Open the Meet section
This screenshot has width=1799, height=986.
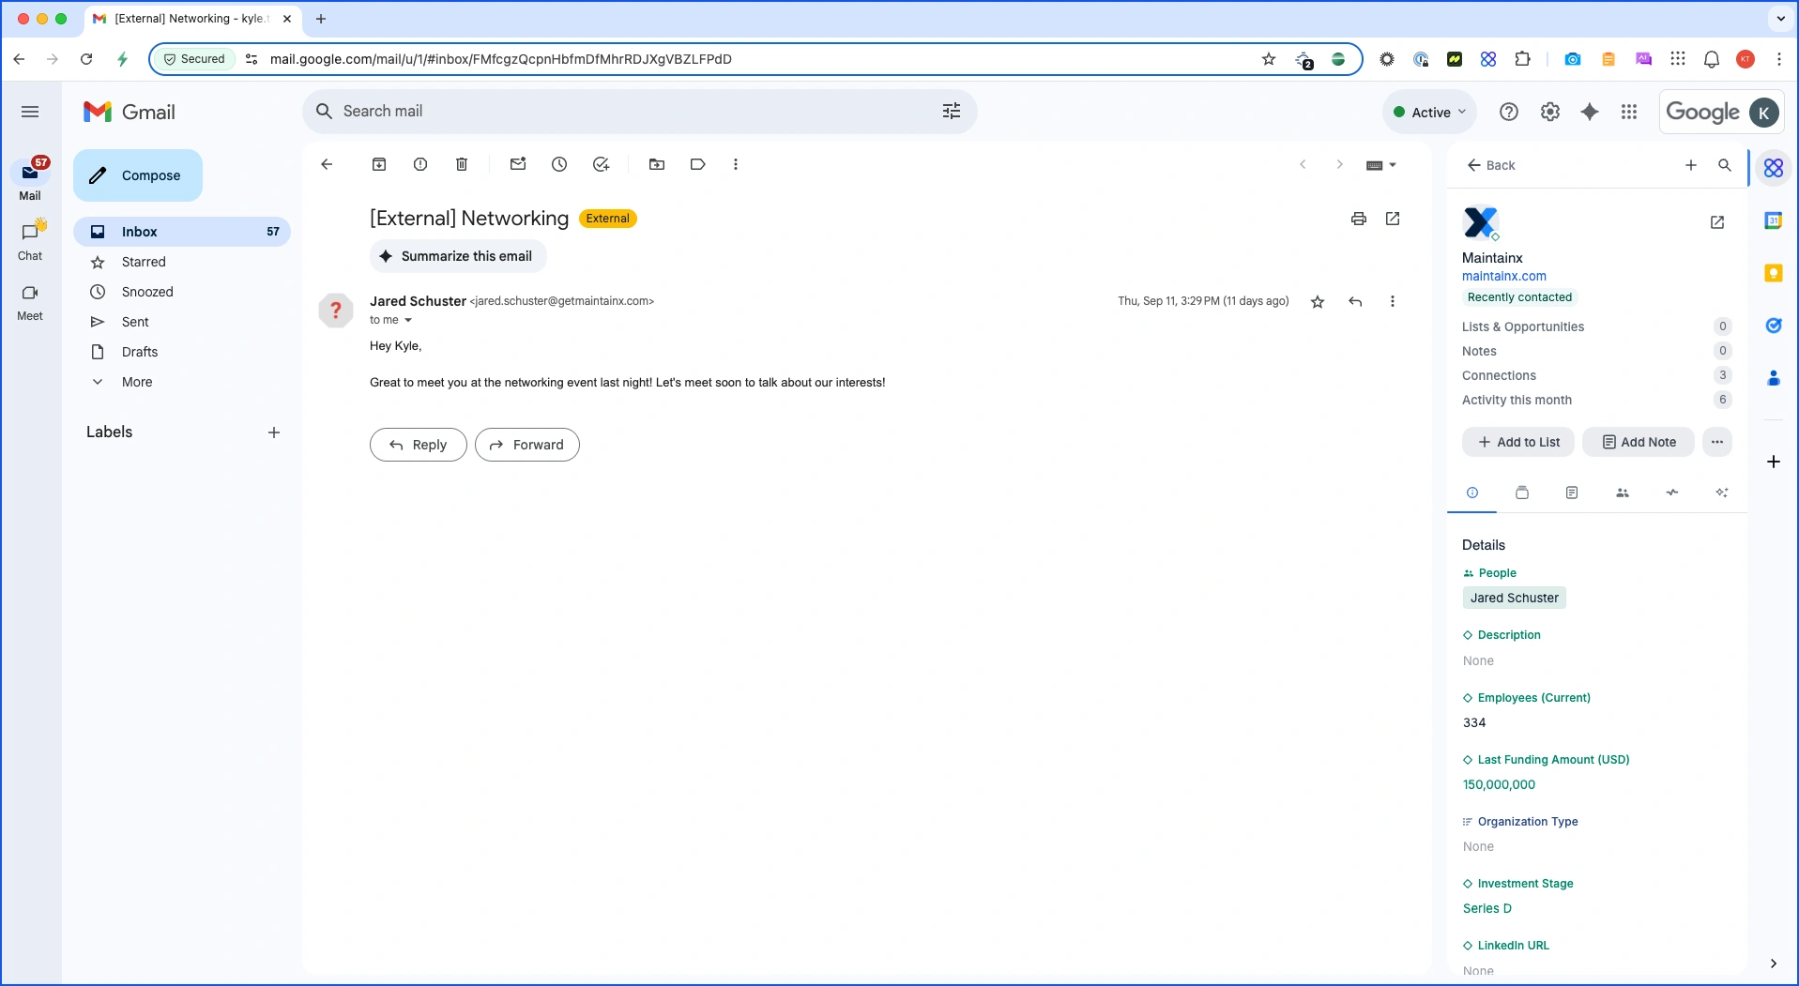(x=30, y=302)
